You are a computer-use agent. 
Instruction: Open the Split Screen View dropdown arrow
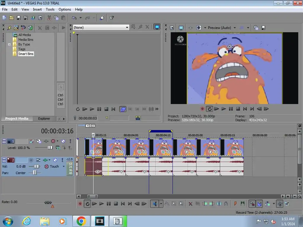205,28
